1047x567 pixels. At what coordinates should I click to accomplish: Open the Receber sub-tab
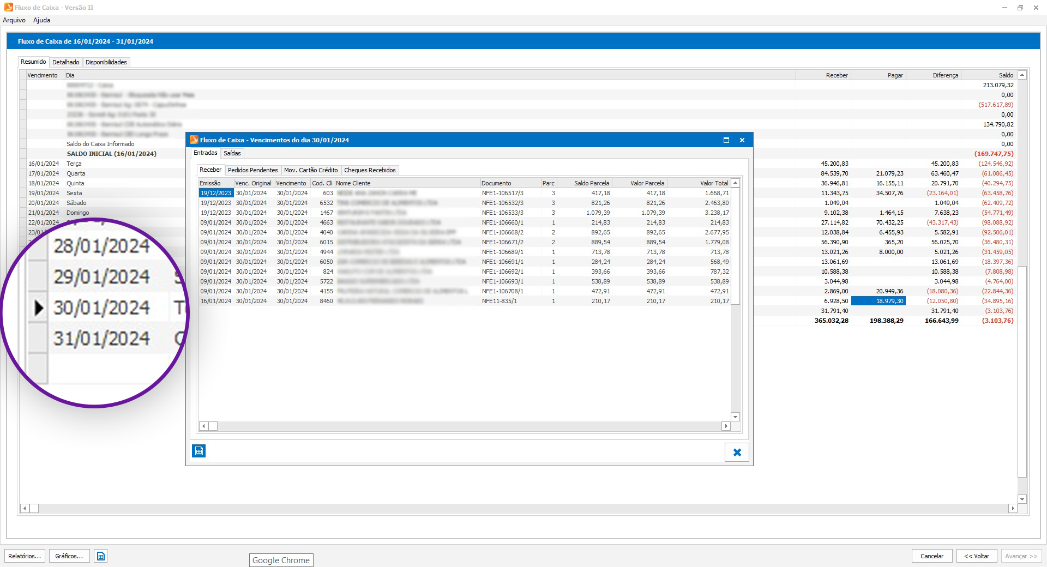point(210,170)
